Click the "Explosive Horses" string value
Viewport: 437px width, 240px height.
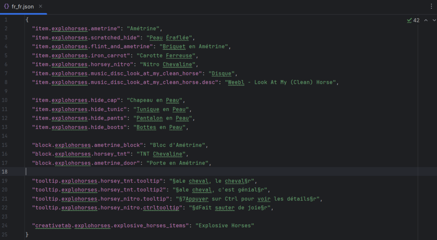pos(224,226)
